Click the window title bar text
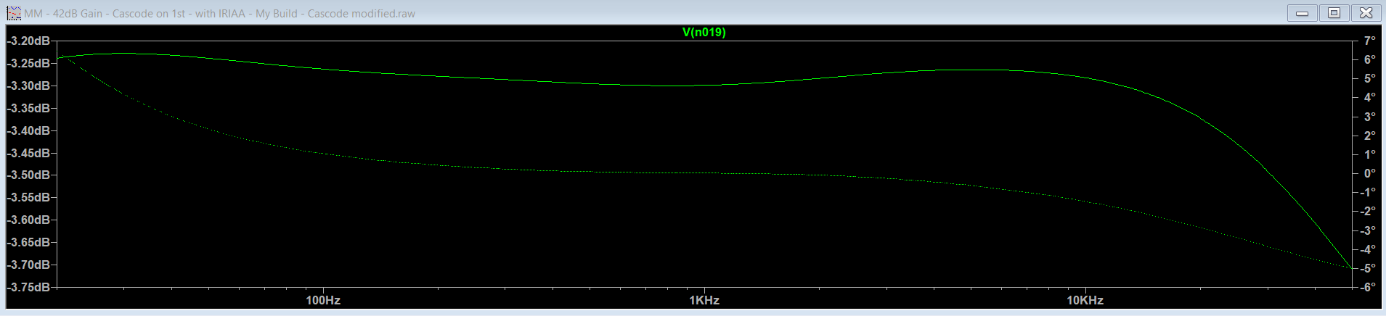Viewport: 1386px width, 316px height. [219, 13]
